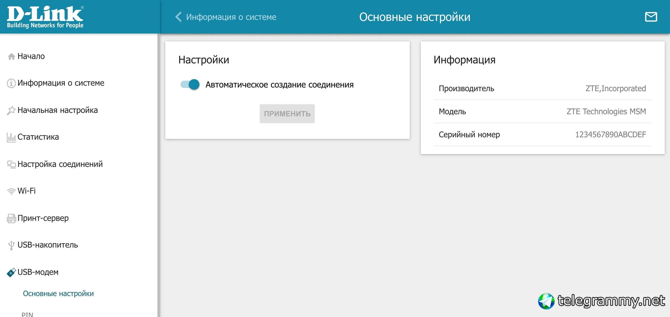
Task: Go back to Информация о системе
Action: pyautogui.click(x=231, y=17)
